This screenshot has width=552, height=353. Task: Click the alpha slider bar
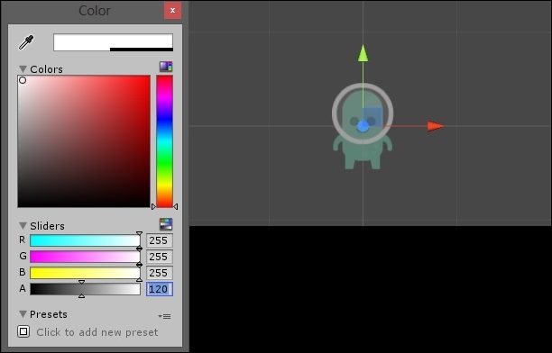click(85, 289)
